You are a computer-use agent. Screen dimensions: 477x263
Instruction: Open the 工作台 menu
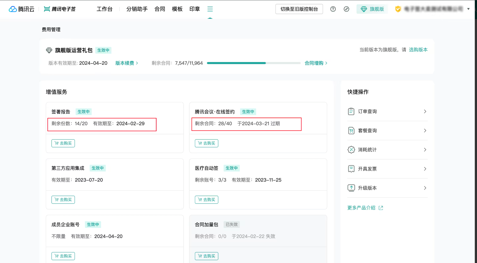click(105, 9)
